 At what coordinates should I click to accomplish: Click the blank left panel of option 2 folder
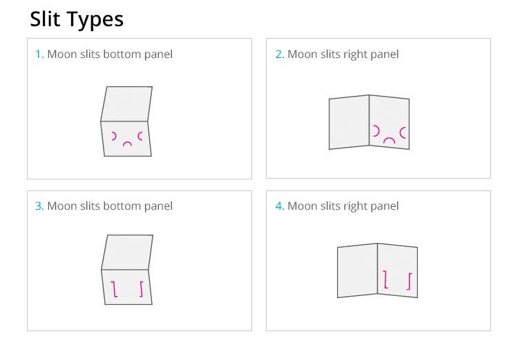click(349, 122)
